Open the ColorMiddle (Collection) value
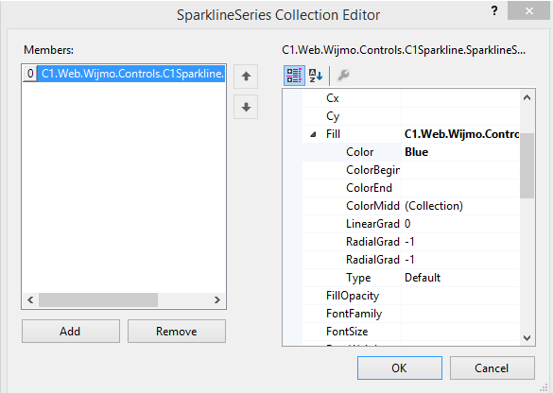This screenshot has height=393, width=553. click(460, 206)
